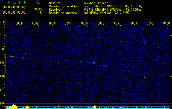Select the 0055 time label
This screenshot has width=172, height=109.
(84, 23)
